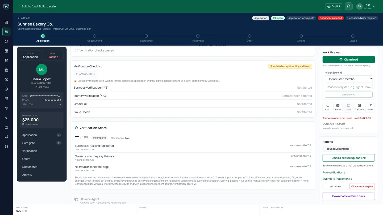Go to Application section in lead menu
Screen dimensions: 383x215
41,135
